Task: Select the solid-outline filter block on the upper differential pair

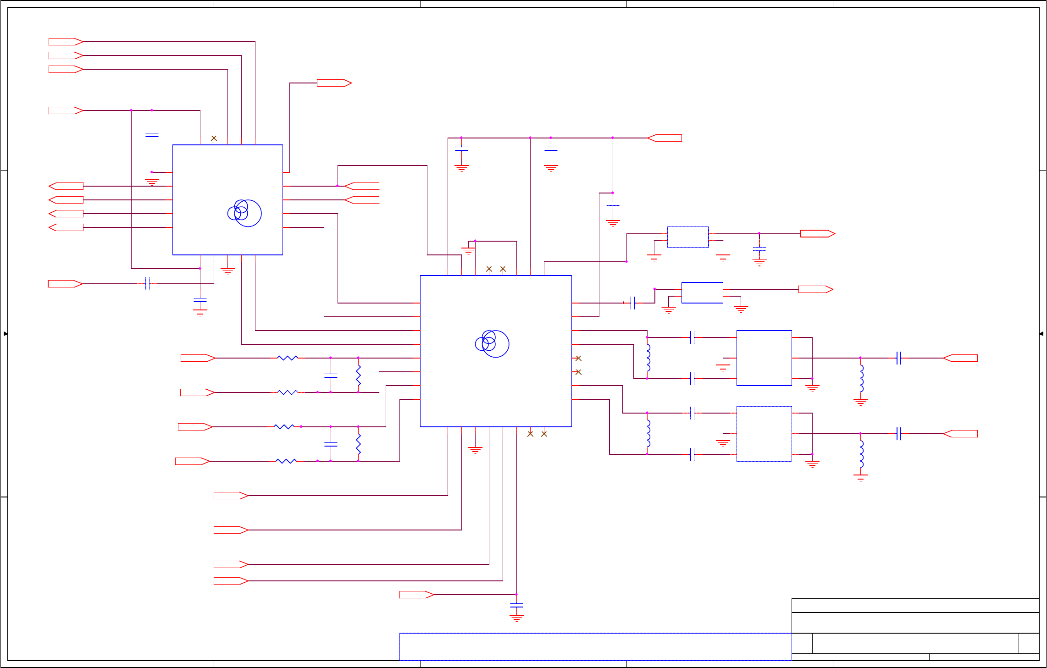Action: tap(764, 358)
